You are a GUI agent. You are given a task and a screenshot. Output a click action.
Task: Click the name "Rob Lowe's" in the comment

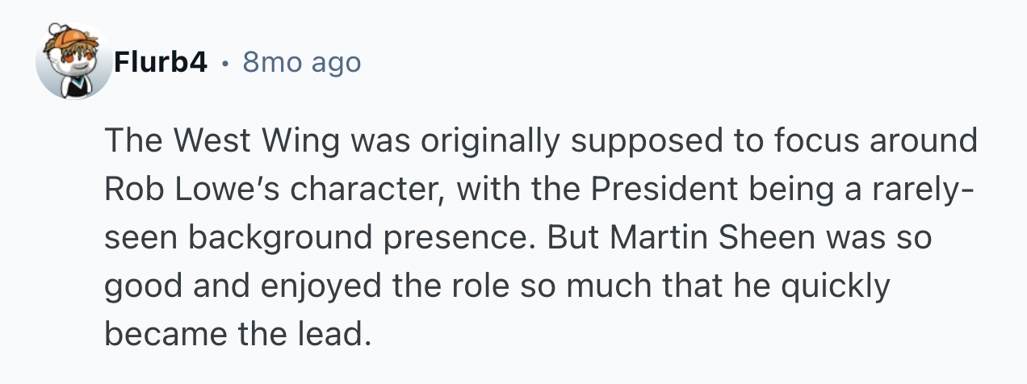(x=192, y=190)
